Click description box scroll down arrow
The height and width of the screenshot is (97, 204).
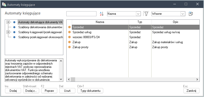point(61,79)
